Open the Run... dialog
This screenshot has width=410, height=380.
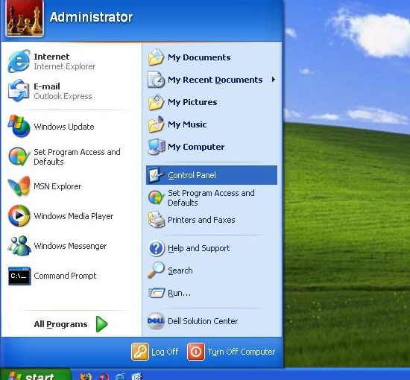(211, 294)
